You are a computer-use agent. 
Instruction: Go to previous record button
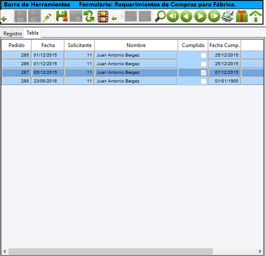pos(187,16)
